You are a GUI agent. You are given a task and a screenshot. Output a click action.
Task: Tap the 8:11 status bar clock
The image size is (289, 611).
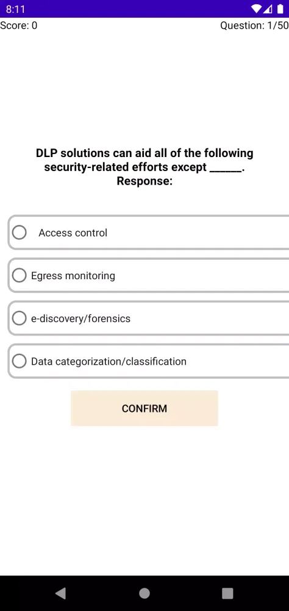[16, 9]
